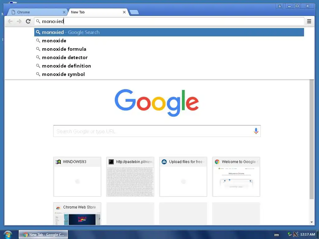The width and height of the screenshot is (319, 239).
Task: Open the Windows Start button
Action: tap(8, 235)
